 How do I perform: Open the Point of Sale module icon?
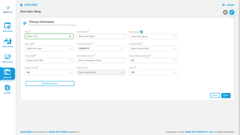pos(7,57)
